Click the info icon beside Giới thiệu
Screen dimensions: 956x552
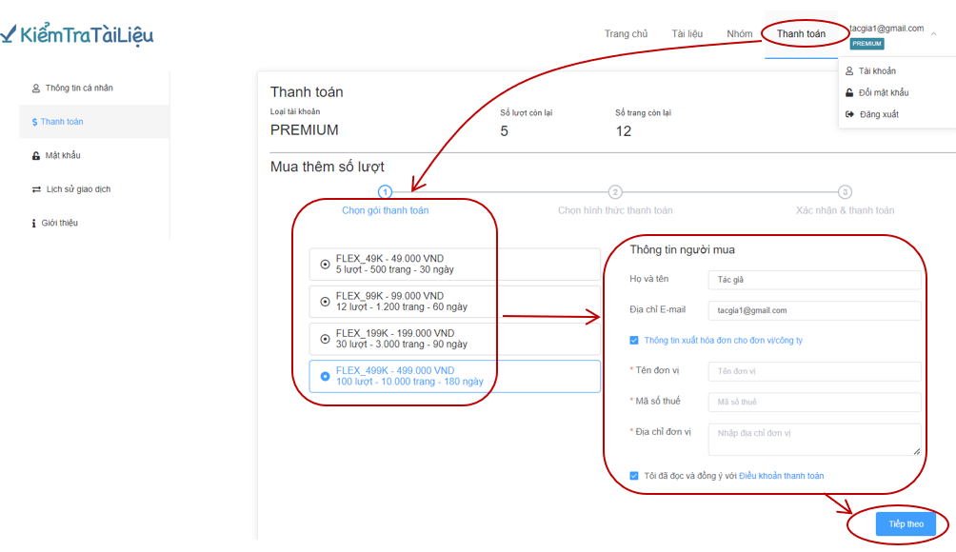tap(34, 223)
